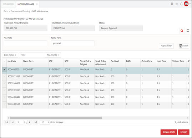Click the Simpan Draft button
This screenshot has height=138, width=192.
(169, 132)
